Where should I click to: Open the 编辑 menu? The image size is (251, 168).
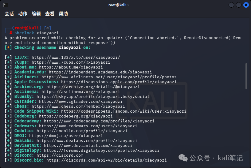point(36,14)
